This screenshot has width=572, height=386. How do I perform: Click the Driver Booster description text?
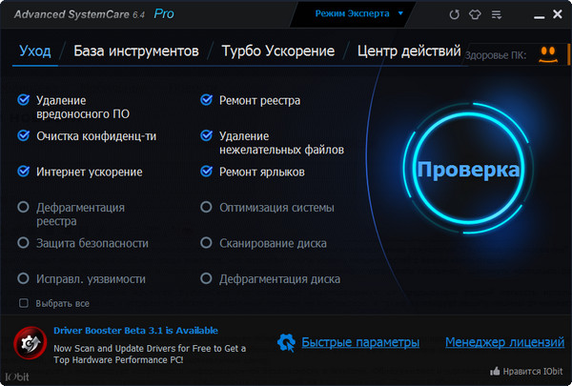[x=150, y=355]
